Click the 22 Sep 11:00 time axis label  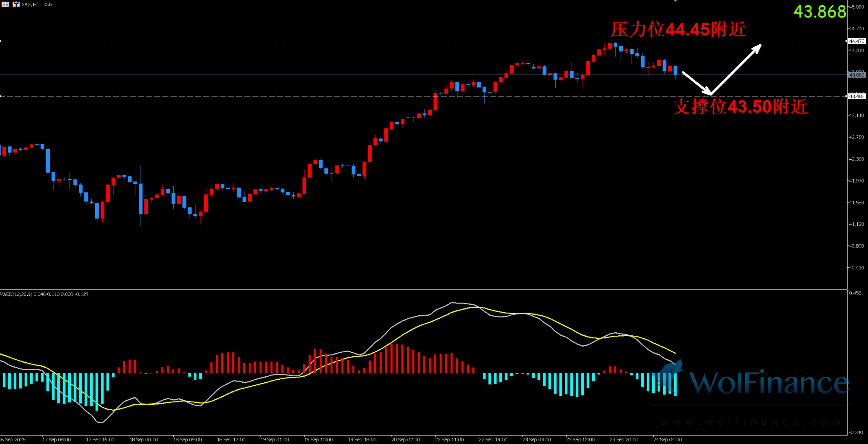click(449, 439)
